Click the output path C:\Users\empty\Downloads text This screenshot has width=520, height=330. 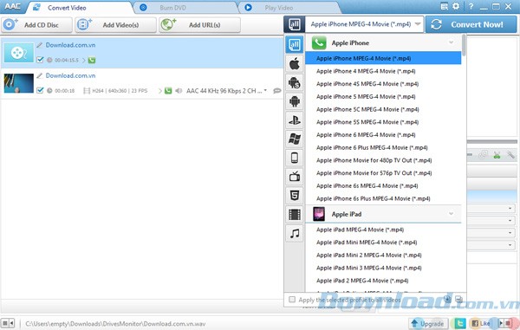coord(115,324)
